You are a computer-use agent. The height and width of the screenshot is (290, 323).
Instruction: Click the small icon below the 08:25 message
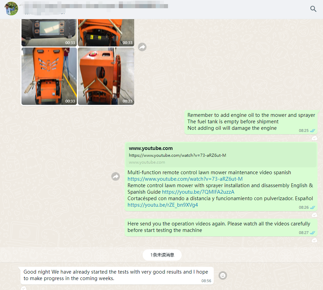(x=314, y=138)
